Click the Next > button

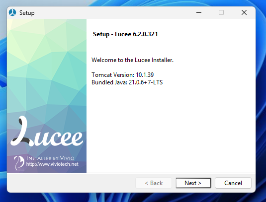point(193,183)
